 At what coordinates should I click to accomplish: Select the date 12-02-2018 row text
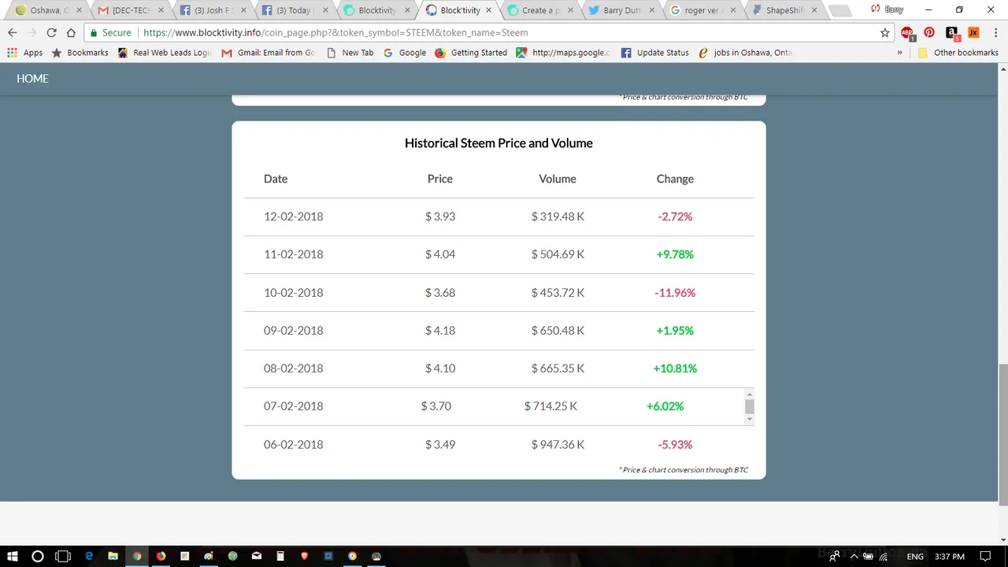(293, 217)
